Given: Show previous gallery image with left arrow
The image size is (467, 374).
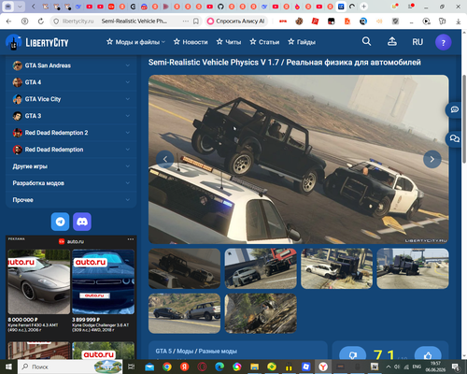Looking at the screenshot, I should 165,159.
